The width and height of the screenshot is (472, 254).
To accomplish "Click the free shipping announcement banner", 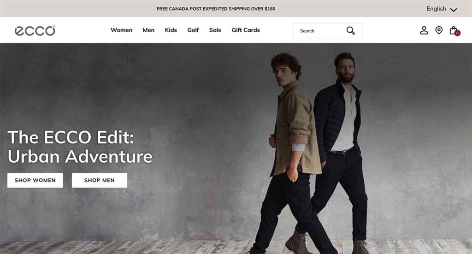I will point(216,9).
